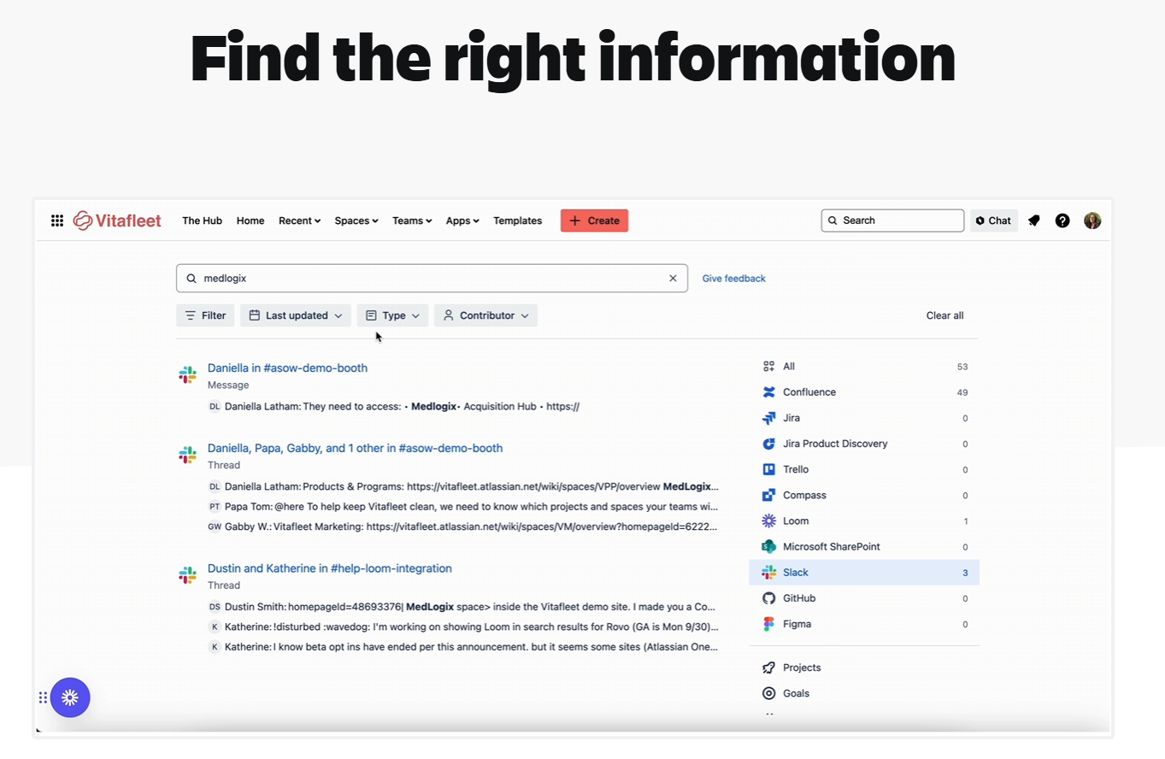Image resolution: width=1165 pixels, height=759 pixels.
Task: Show All results filter
Action: [x=864, y=366]
